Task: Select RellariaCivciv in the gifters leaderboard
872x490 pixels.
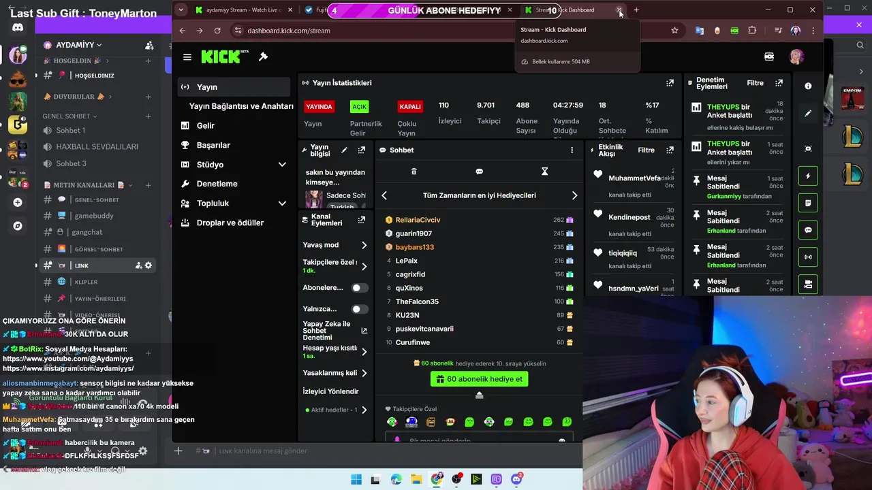Action: point(418,220)
